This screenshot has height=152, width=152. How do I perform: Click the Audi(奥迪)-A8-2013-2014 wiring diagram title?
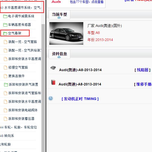pos(80,70)
